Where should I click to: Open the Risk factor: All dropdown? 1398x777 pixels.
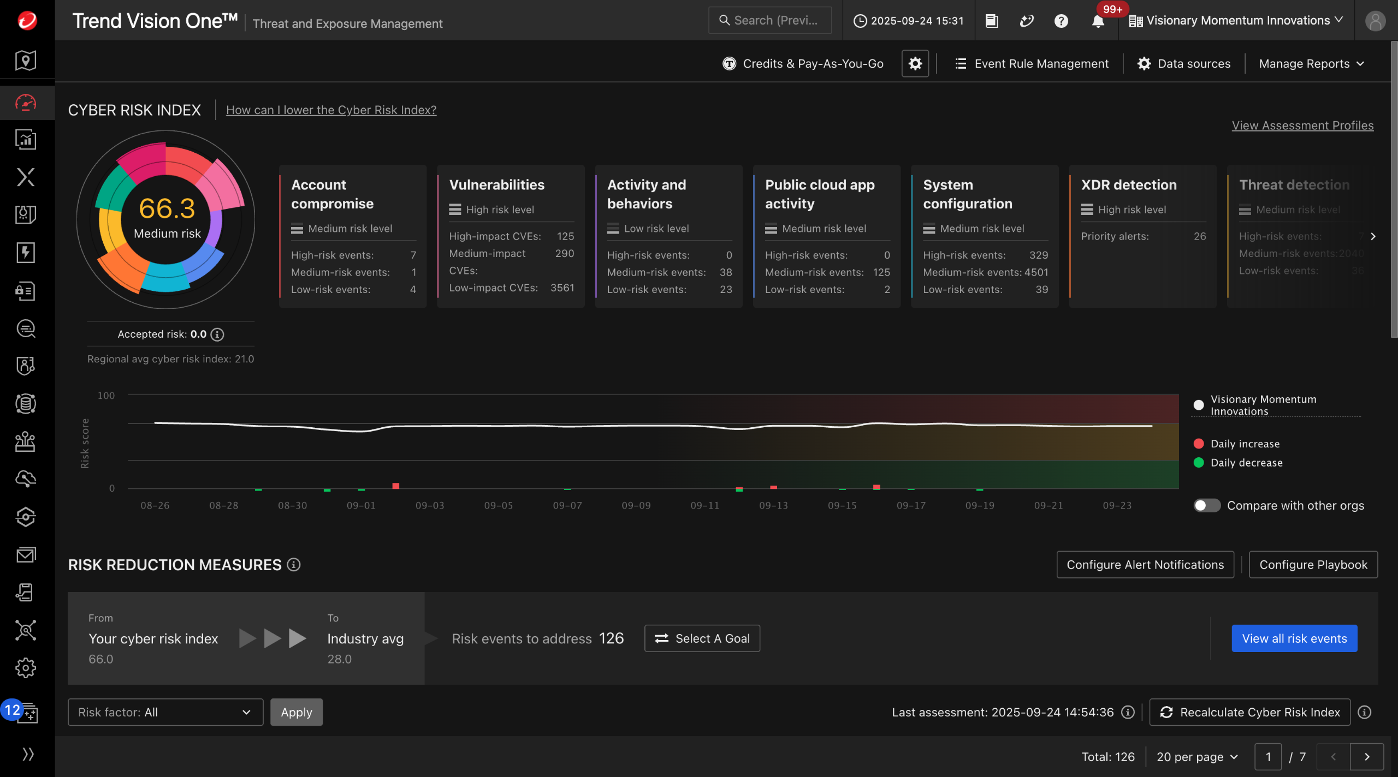click(165, 712)
